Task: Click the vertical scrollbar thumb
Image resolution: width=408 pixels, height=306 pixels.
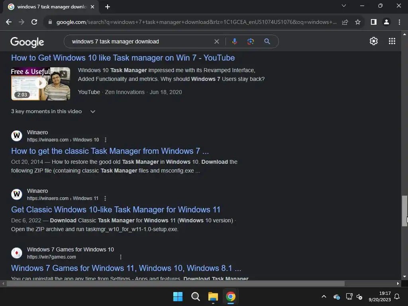Action: pos(404,211)
